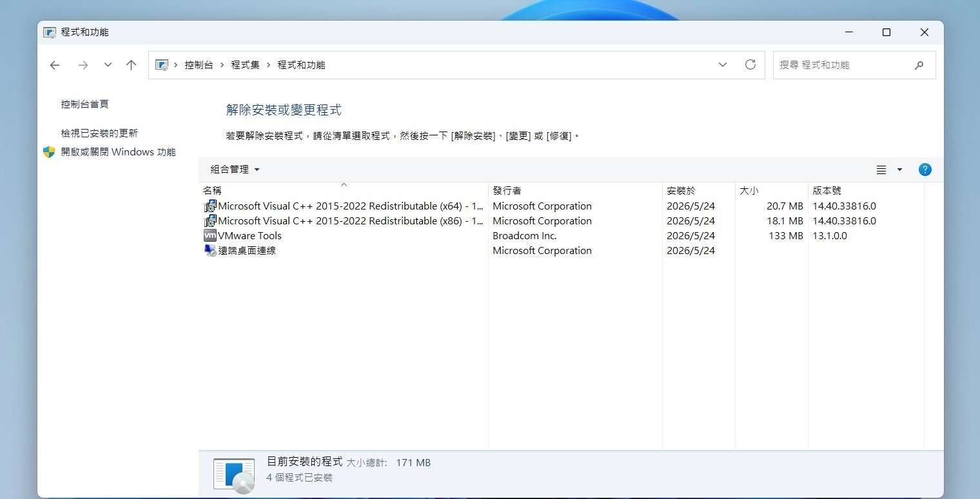This screenshot has height=499, width=980.
Task: Sort by the 名稱 column header
Action: [x=344, y=191]
